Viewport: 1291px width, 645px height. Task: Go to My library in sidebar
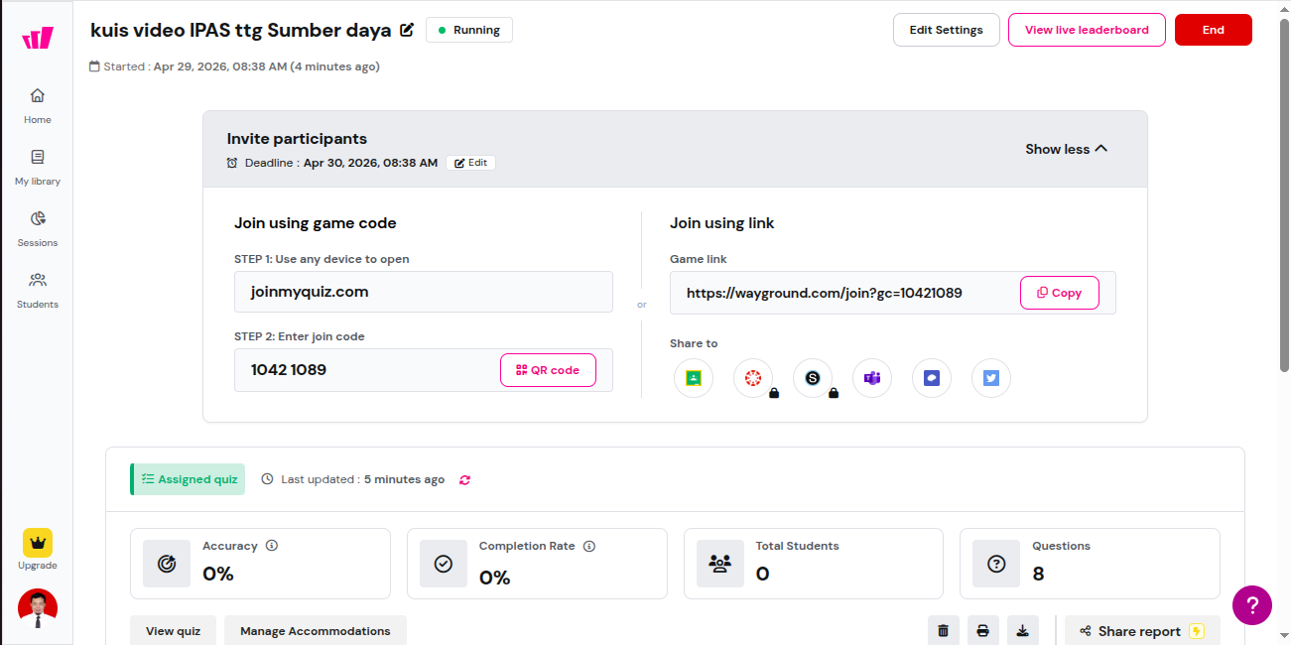point(38,167)
